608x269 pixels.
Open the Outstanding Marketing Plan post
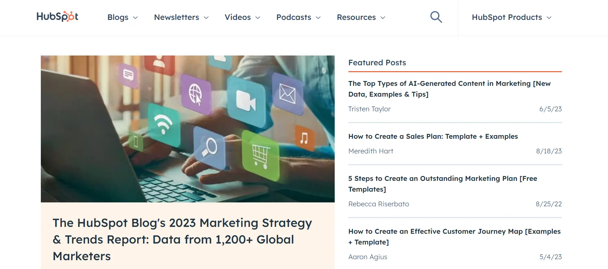[443, 184]
